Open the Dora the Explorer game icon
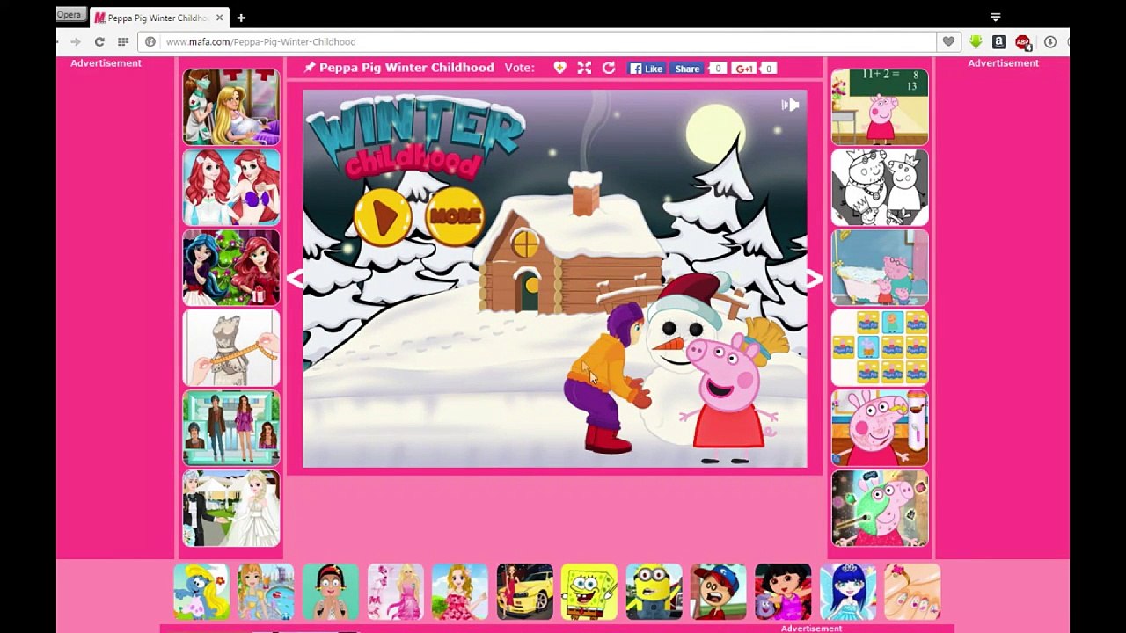Viewport: 1126px width, 633px height. [x=783, y=592]
